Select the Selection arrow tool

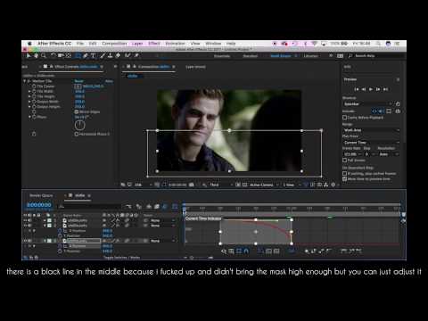coord(29,55)
